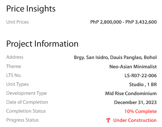Click the Theme label
Screen dimensions: 162x127
13,66
